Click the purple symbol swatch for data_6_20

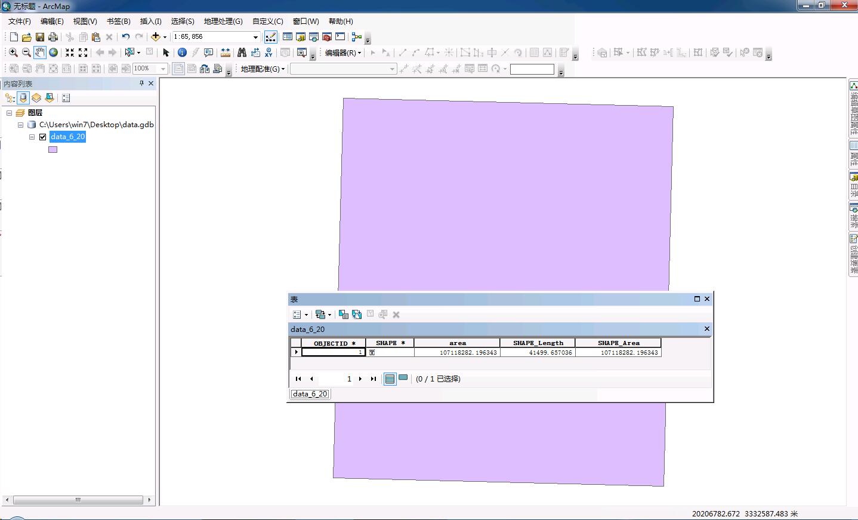tap(53, 150)
